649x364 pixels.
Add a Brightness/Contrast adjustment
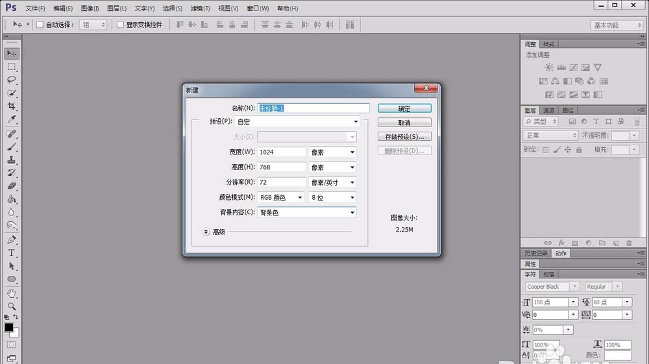coord(549,67)
